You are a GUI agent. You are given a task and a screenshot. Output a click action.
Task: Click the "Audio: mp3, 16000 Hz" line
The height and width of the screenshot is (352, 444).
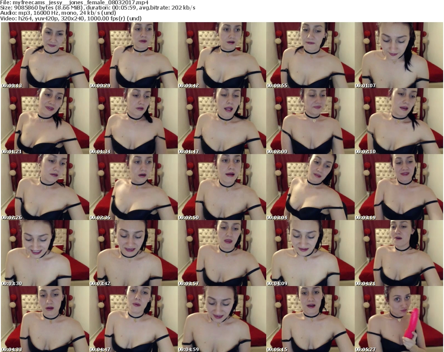[x=58, y=13]
